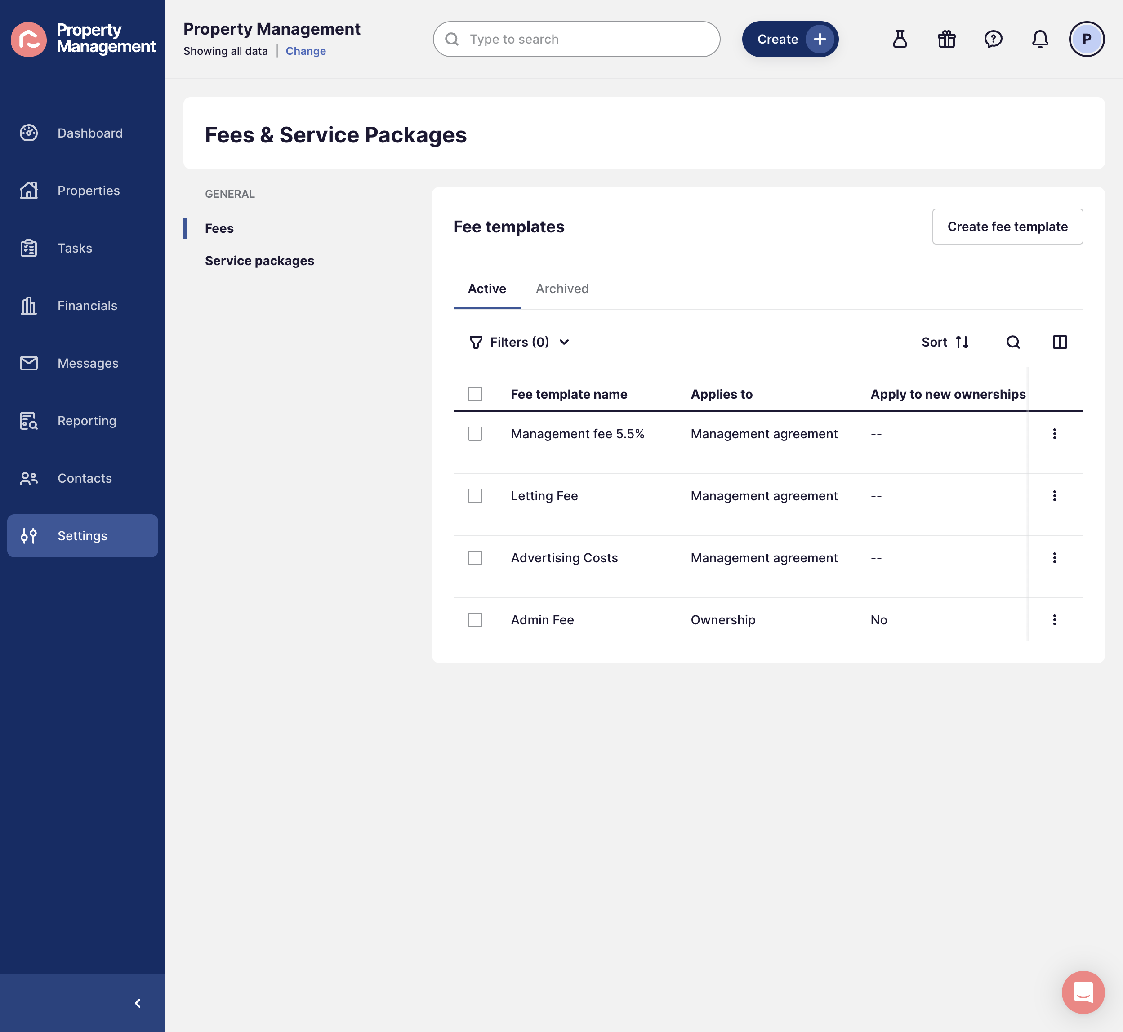Click Apply to new ownerships column header

[948, 394]
